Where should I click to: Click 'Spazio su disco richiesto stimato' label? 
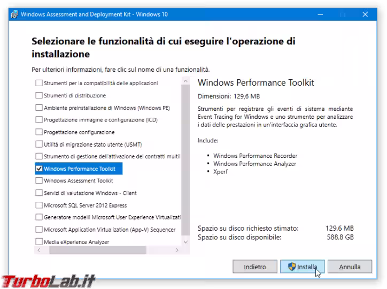pos(248,228)
